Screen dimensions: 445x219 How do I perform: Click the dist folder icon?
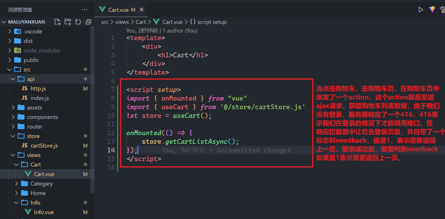pyautogui.click(x=18, y=41)
